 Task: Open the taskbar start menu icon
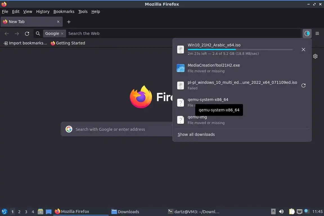tap(4, 212)
